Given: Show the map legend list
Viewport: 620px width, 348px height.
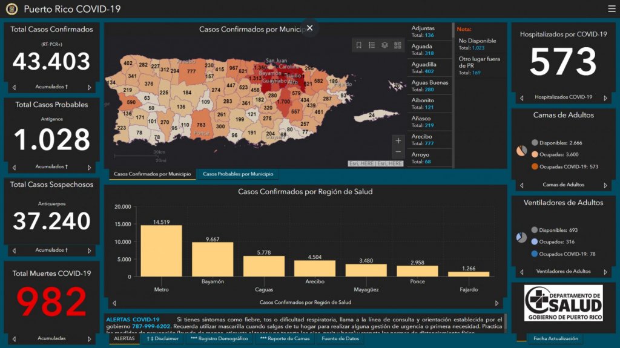Looking at the screenshot, I should tap(372, 45).
